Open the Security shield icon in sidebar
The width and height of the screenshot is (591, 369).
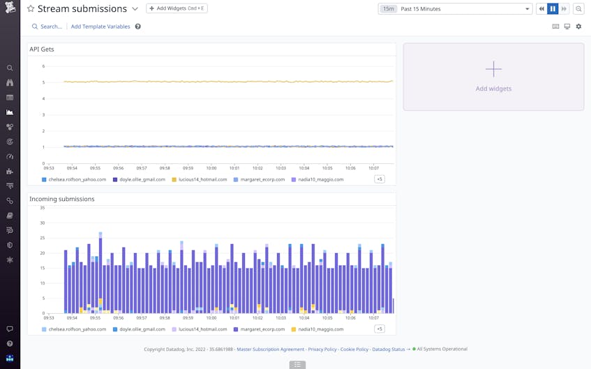(x=10, y=245)
